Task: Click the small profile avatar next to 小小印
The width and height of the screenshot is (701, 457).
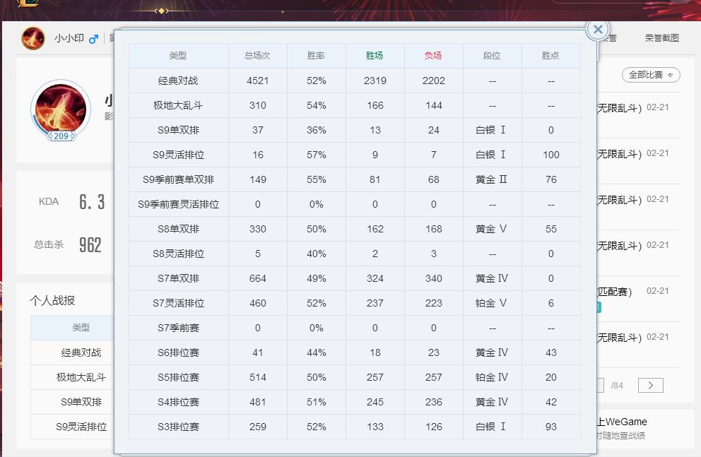Action: (33, 38)
